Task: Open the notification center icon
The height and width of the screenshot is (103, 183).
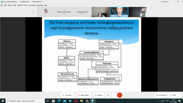Action: 180,101
